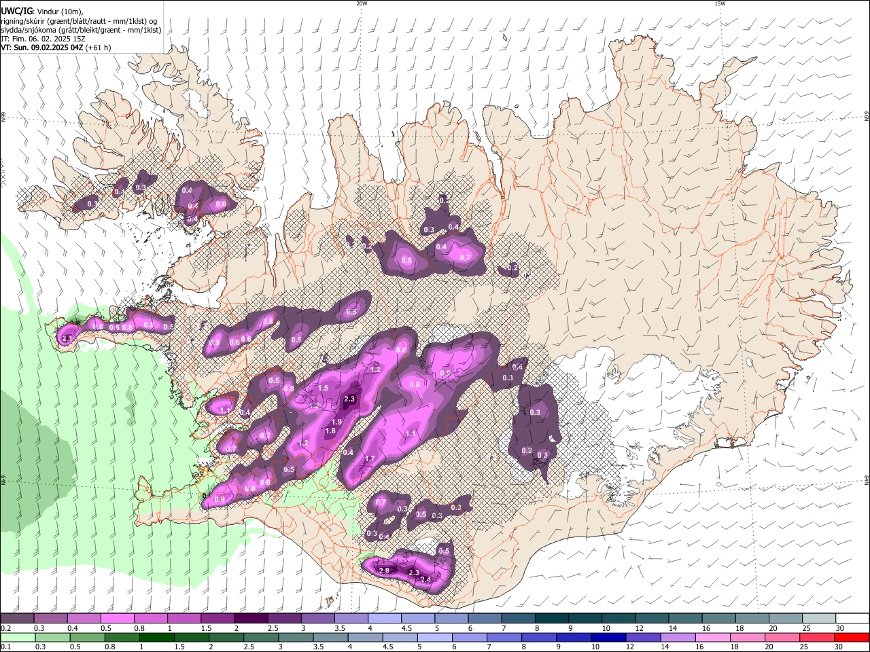
Task: Click the 1.8 snowfall value on the map
Action: click(331, 431)
